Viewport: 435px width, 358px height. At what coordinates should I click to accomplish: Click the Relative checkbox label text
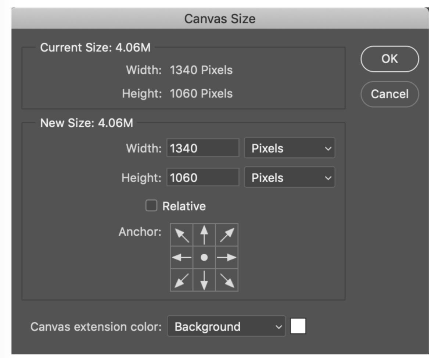click(x=184, y=206)
